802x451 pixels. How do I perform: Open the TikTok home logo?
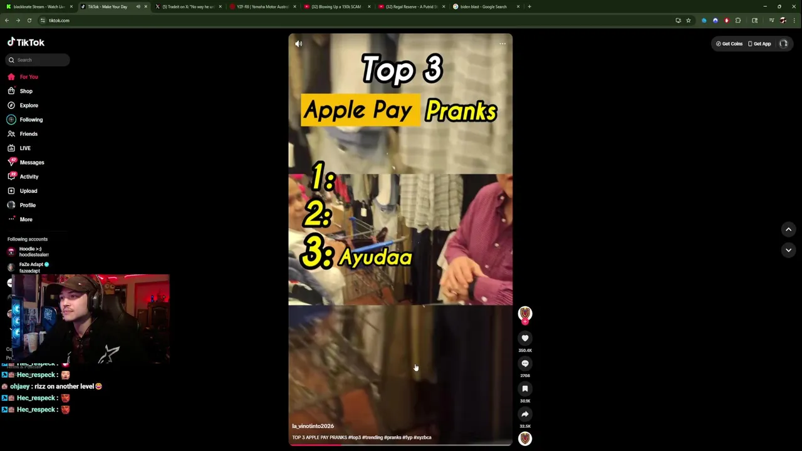click(26, 43)
